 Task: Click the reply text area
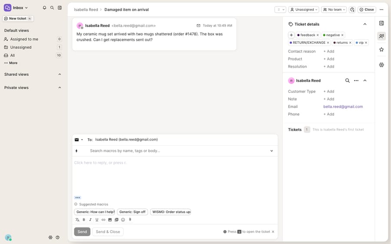pyautogui.click(x=175, y=176)
